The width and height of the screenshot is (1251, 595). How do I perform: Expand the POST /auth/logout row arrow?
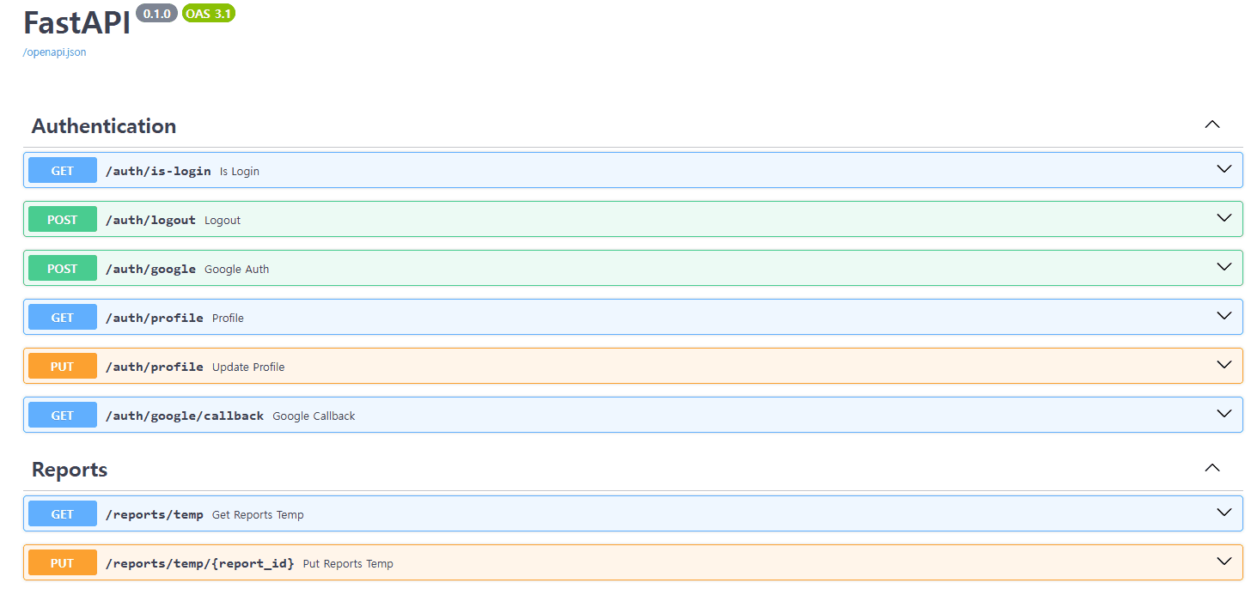click(x=1224, y=218)
